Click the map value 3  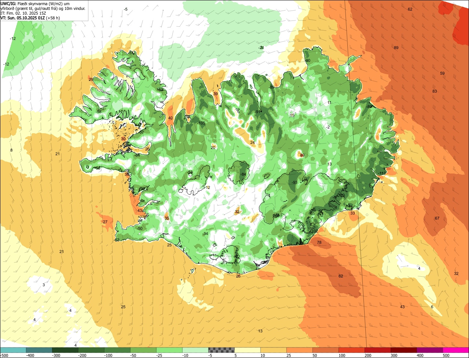(44, 285)
